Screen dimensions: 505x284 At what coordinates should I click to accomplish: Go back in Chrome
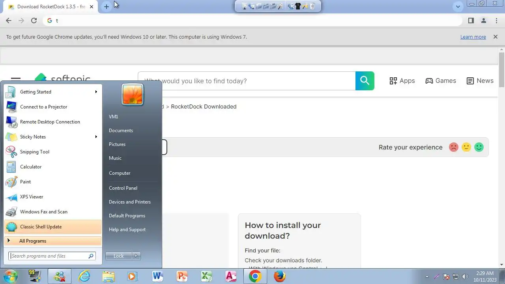click(x=9, y=21)
